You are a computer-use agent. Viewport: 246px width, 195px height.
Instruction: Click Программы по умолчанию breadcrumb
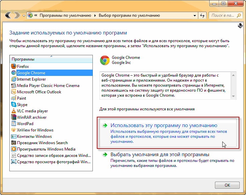(65, 15)
